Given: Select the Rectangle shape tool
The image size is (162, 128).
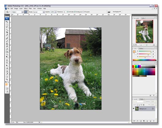Looking at the screenshot, I should click(x=7, y=68).
